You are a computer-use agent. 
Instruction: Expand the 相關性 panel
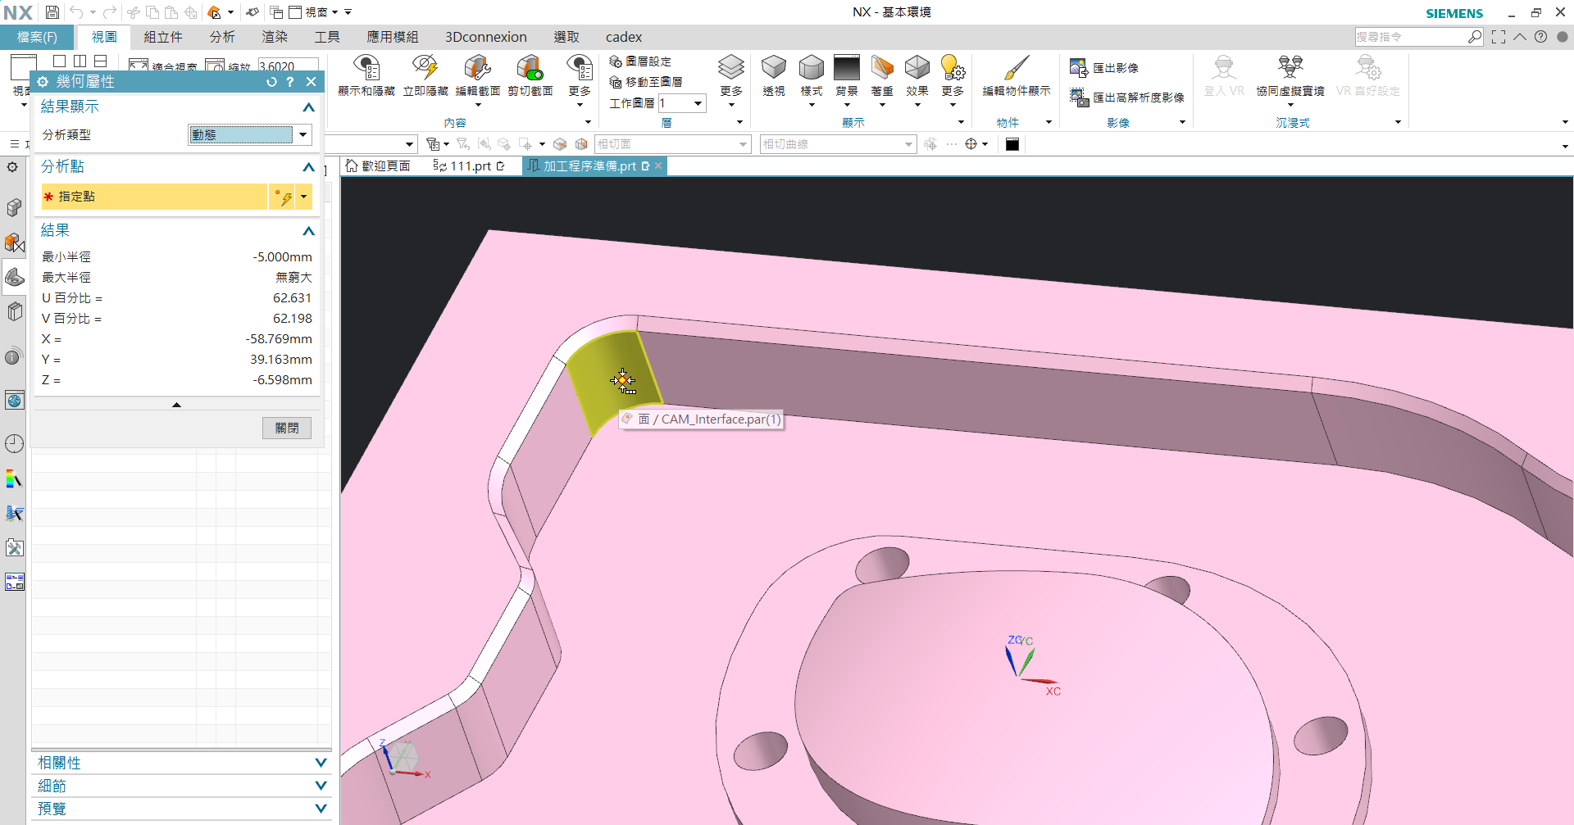321,763
